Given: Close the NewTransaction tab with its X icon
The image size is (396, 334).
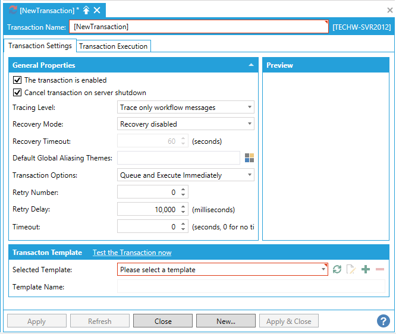Looking at the screenshot, I should pyautogui.click(x=98, y=10).
